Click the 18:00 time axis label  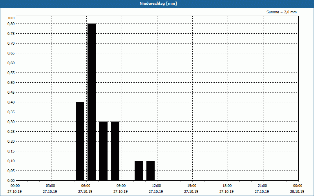pyautogui.click(x=227, y=186)
